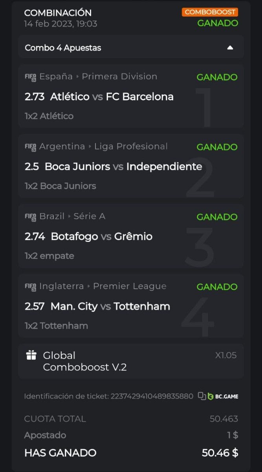Screen dimensions: 262x472
Task: Select the Combo 4 Apuestas header
Action: 63,48
